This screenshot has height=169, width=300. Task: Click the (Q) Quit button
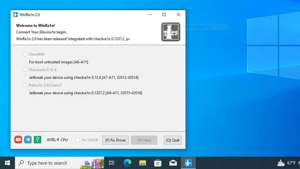tap(173, 140)
